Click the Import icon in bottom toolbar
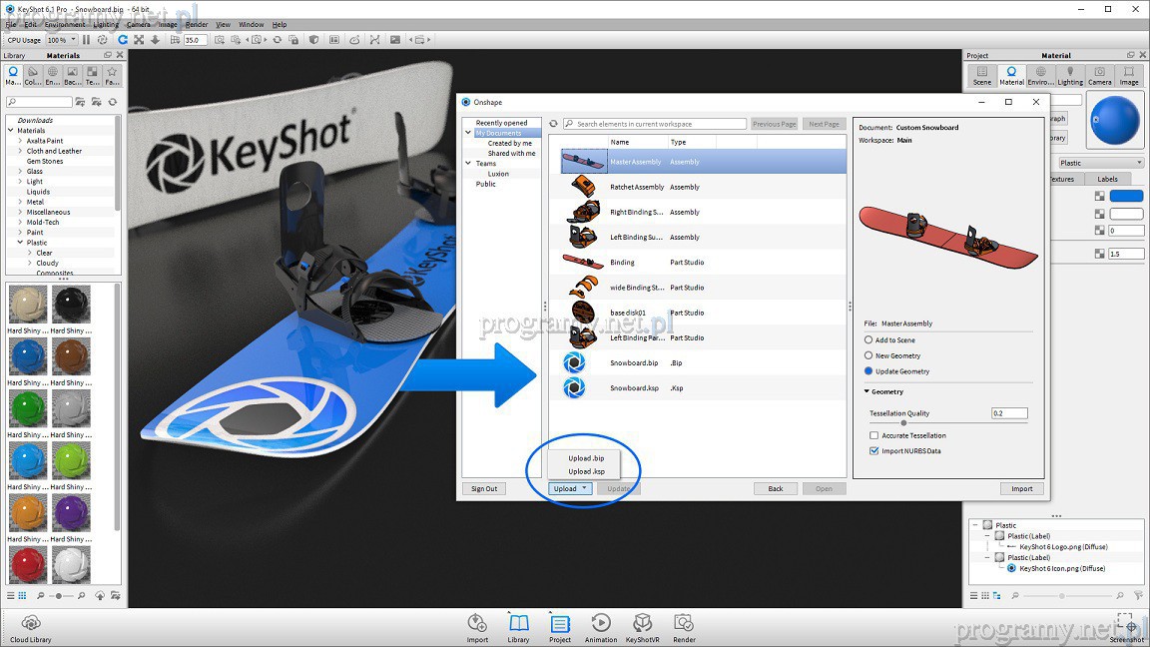1150x647 pixels. (477, 624)
